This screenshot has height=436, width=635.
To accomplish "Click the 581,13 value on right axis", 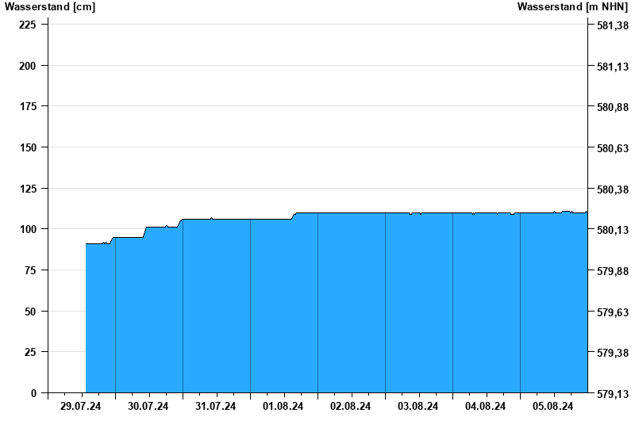I will pyautogui.click(x=613, y=67).
